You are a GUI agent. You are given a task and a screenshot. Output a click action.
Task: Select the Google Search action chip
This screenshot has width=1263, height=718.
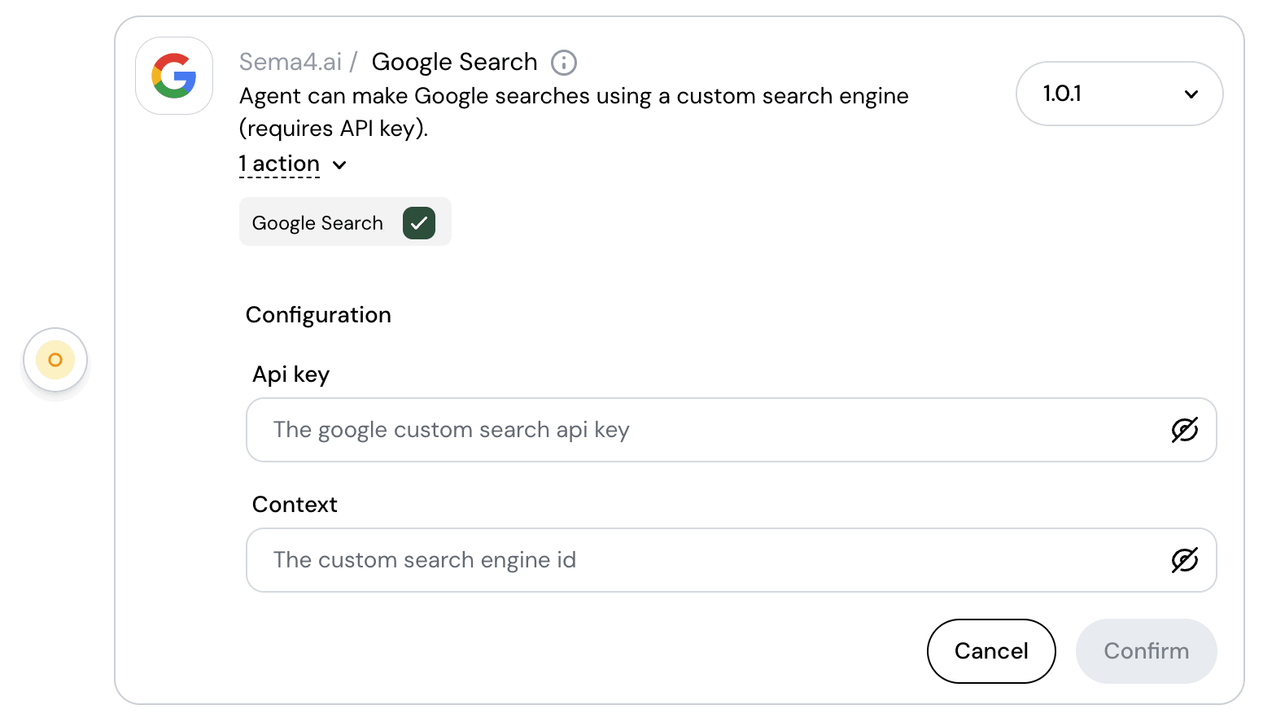click(317, 222)
